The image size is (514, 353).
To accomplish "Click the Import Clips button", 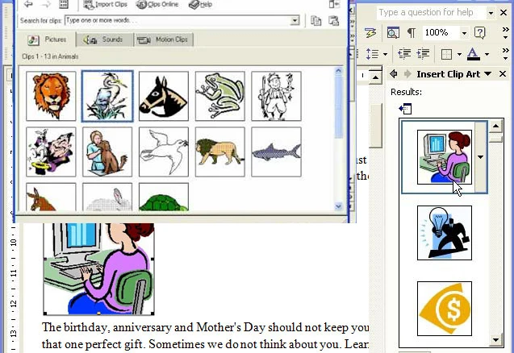I will (103, 5).
